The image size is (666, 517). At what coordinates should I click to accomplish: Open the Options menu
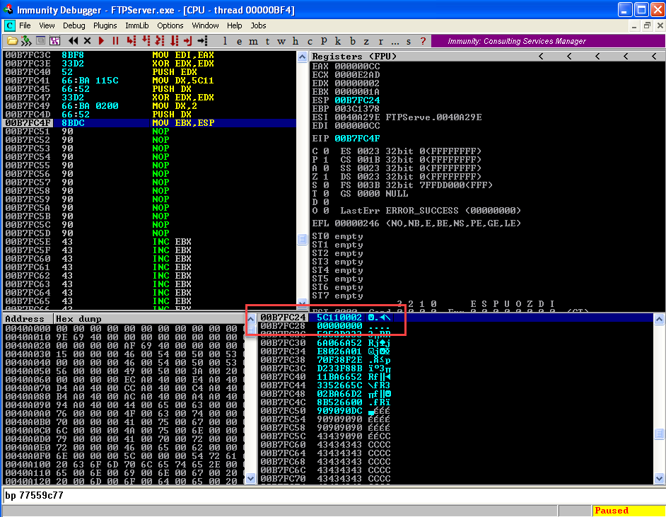pyautogui.click(x=170, y=25)
